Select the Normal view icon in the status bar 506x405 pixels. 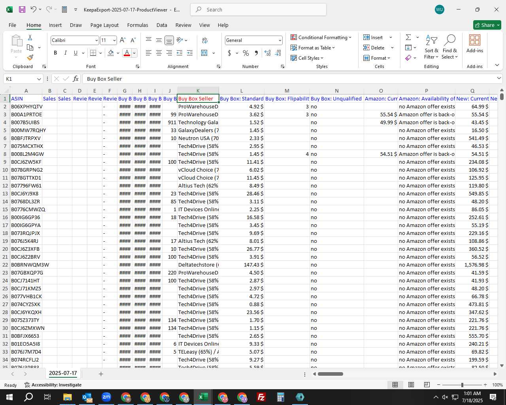point(395,385)
